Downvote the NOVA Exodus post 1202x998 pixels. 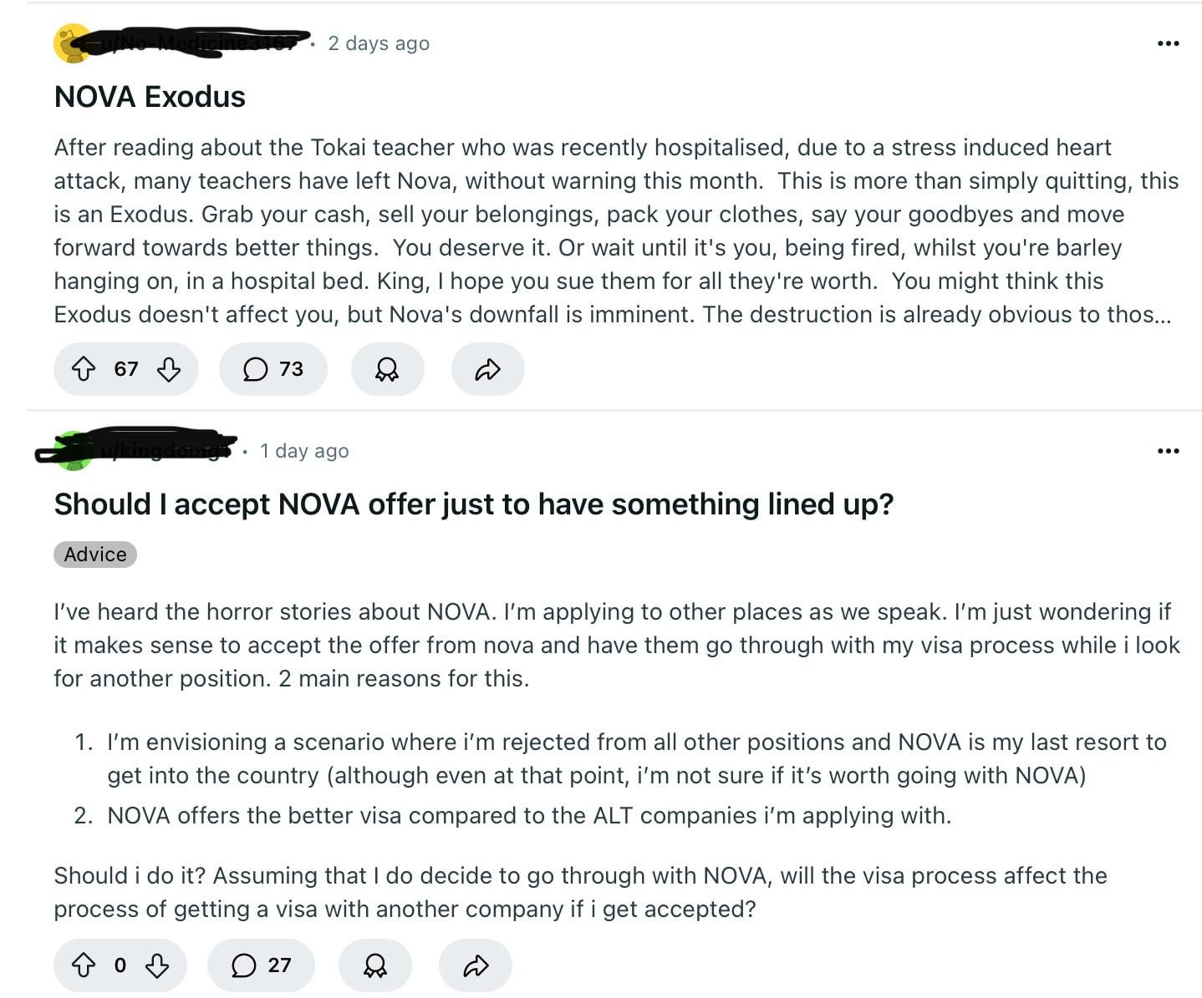coord(169,369)
